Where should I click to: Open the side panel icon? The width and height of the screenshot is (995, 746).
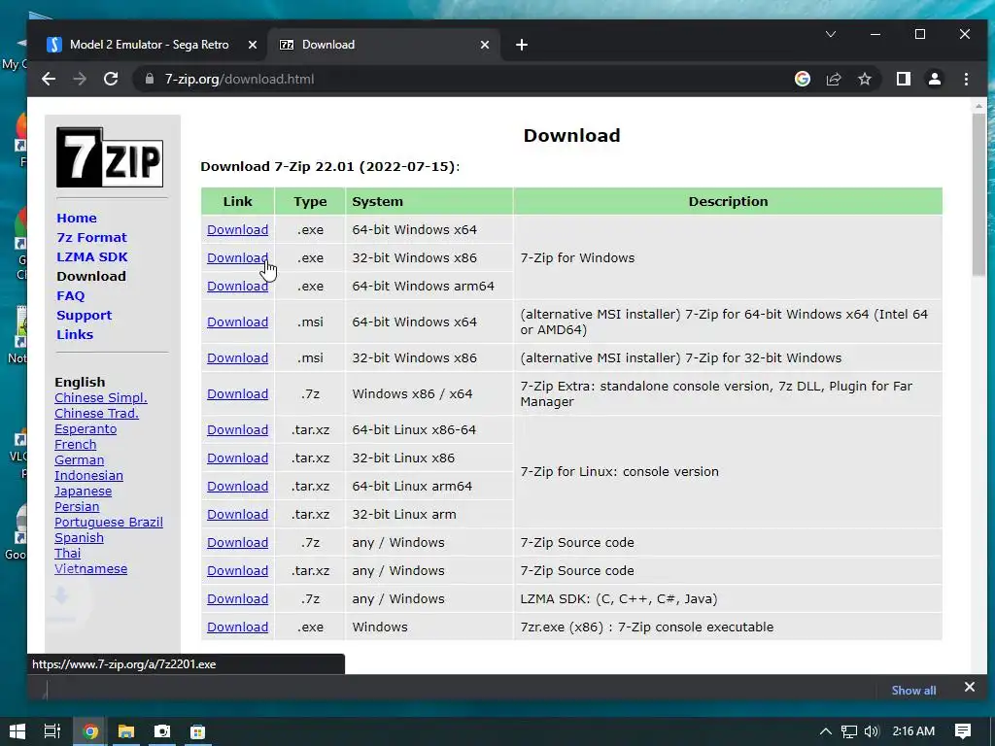[904, 79]
